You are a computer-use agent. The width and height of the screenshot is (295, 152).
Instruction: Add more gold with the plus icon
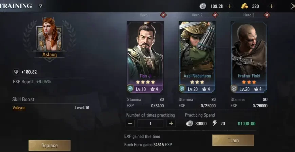271,6
